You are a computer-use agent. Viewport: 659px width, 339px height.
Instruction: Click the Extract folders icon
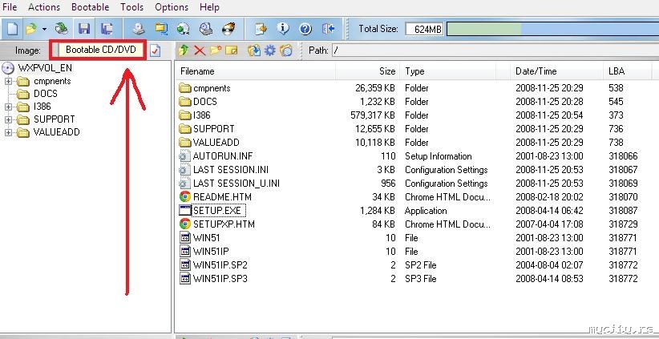click(x=254, y=50)
